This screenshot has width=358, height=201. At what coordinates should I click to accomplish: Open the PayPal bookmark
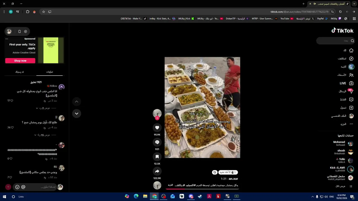[x=322, y=19]
